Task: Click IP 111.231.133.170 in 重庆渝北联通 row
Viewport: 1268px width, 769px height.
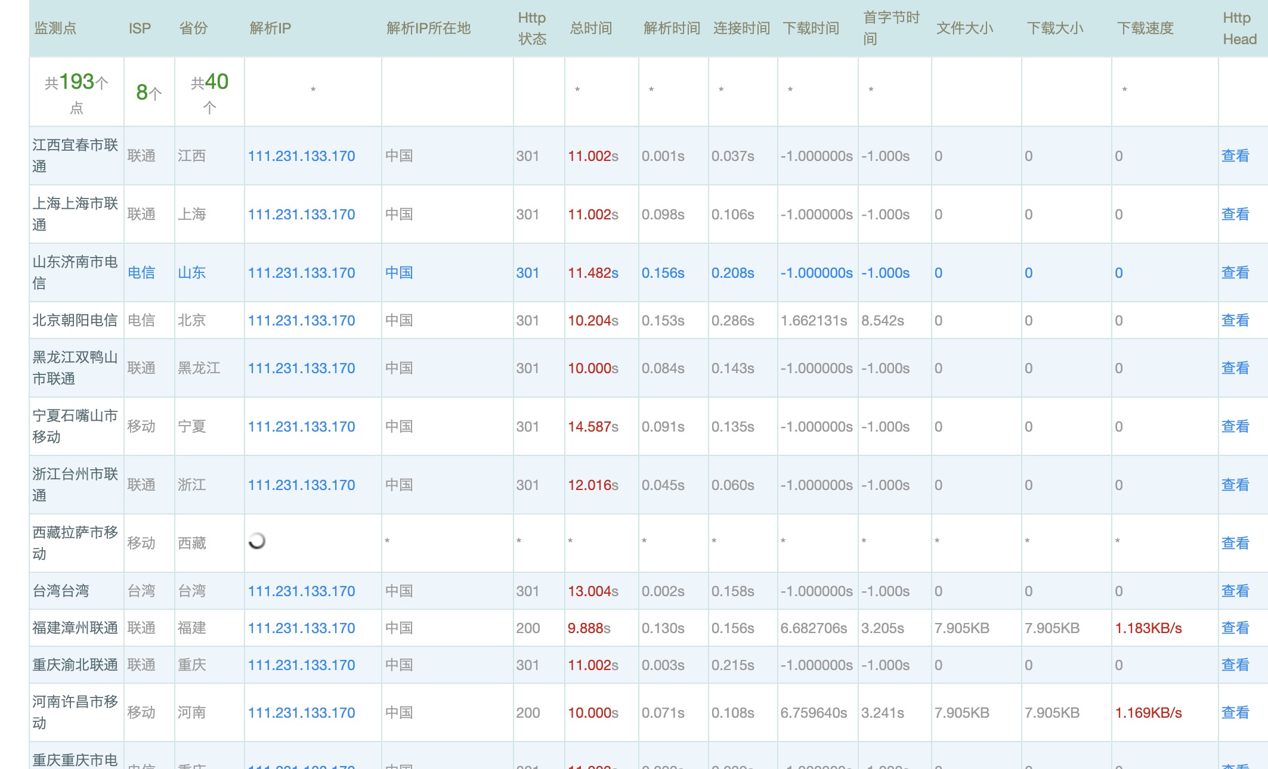Action: (x=301, y=665)
